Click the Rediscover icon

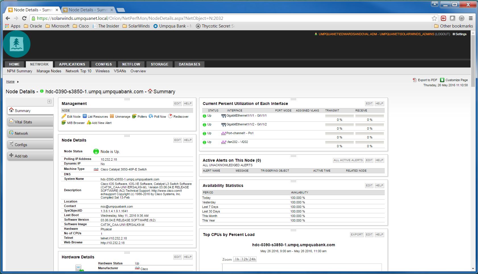tap(170, 116)
